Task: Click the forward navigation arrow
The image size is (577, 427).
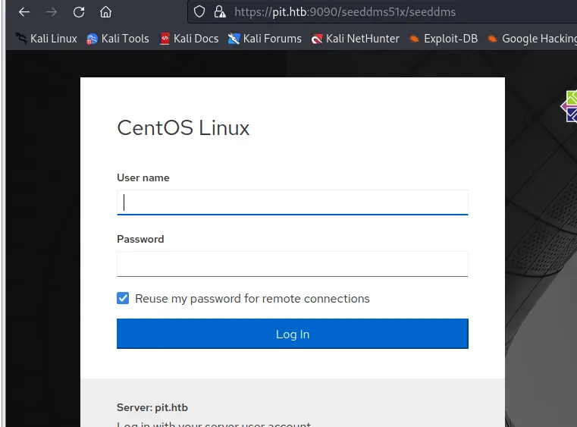Action: coord(52,12)
